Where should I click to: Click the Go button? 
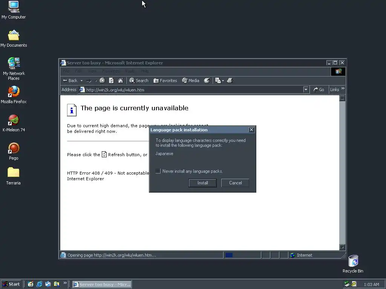click(319, 90)
